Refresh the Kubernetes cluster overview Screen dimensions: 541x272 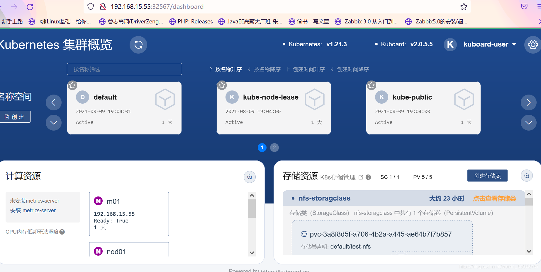click(x=138, y=45)
